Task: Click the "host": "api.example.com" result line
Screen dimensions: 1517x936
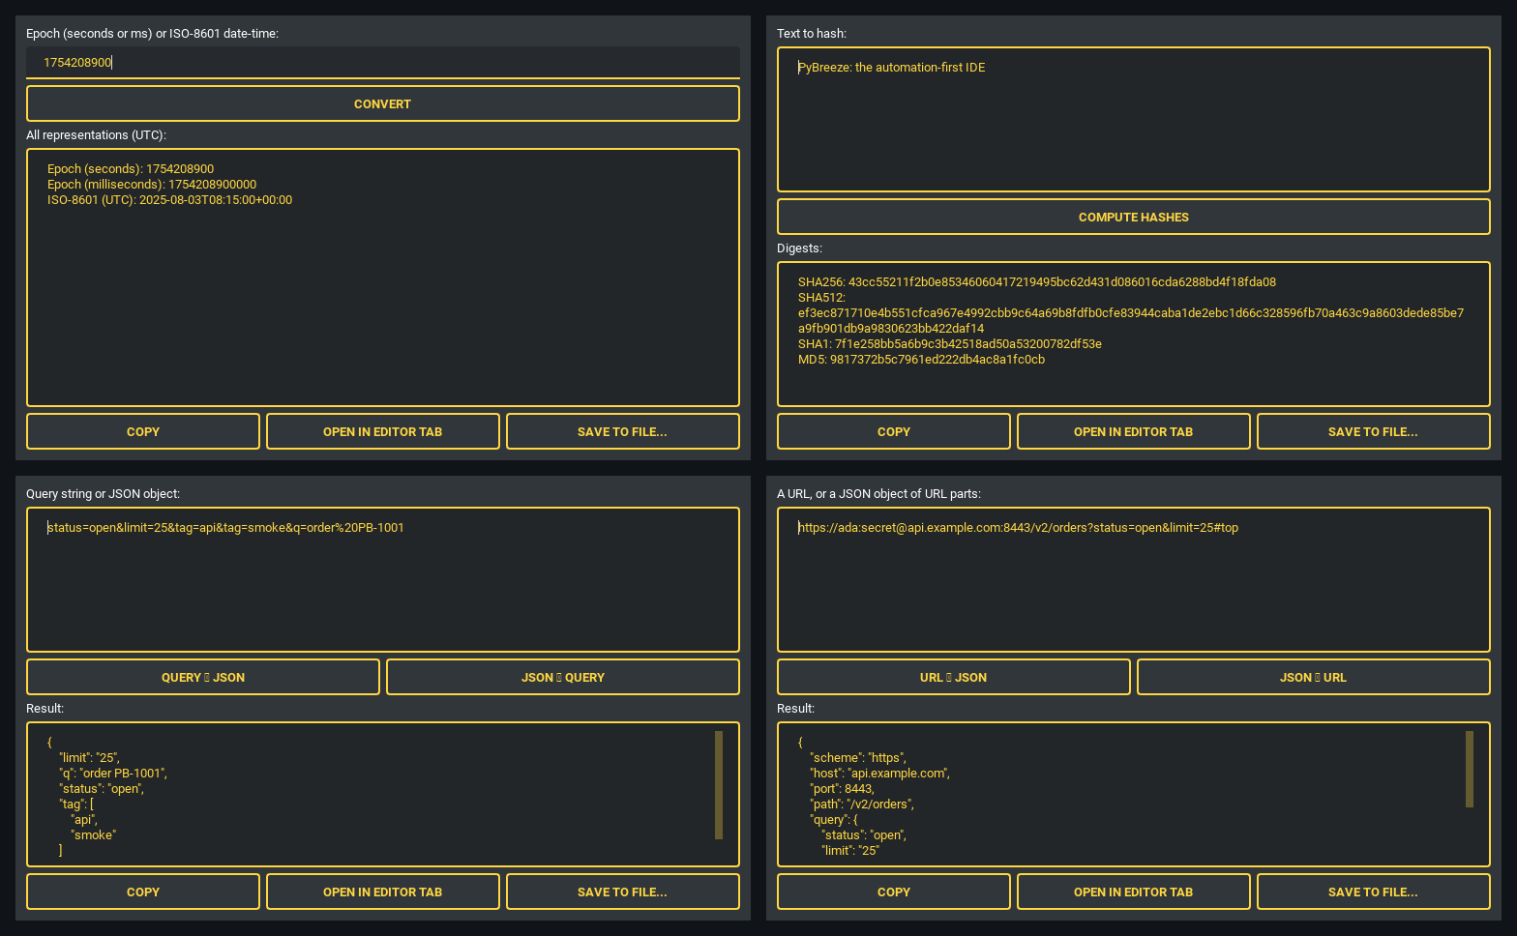Action: point(880,774)
